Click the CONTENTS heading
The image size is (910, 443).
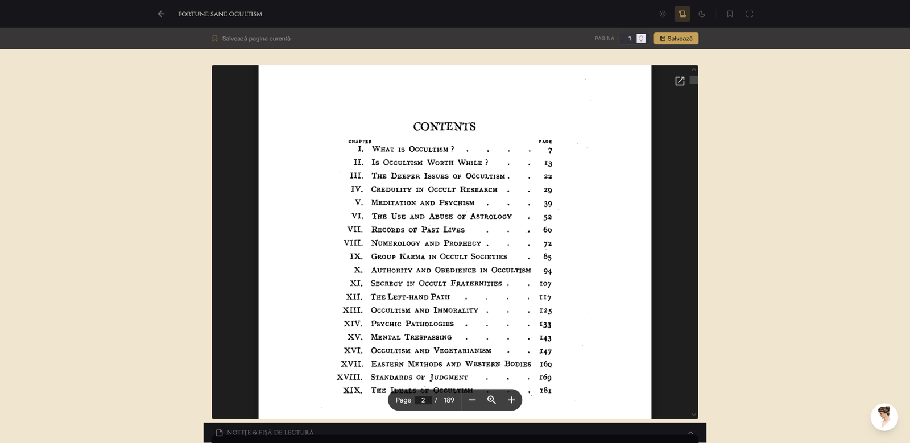click(444, 126)
